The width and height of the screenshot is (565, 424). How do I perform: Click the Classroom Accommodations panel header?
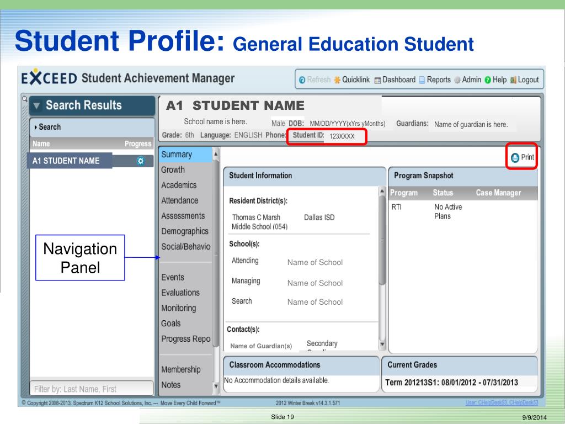(301, 365)
